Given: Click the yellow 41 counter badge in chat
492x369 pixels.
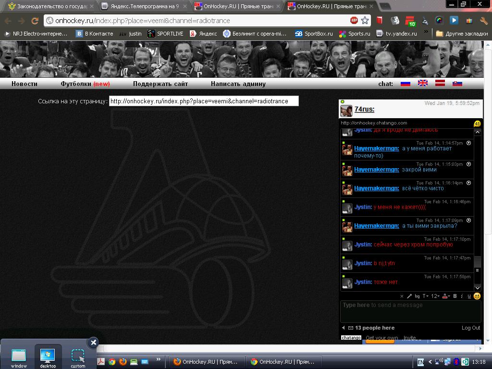Looking at the screenshot, I should [477, 123].
